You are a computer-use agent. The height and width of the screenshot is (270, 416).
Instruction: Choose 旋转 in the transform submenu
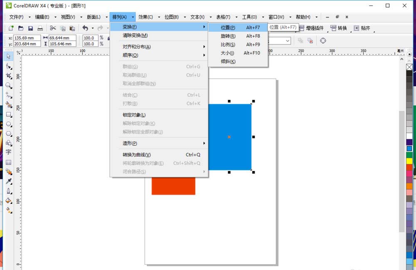[x=227, y=36]
